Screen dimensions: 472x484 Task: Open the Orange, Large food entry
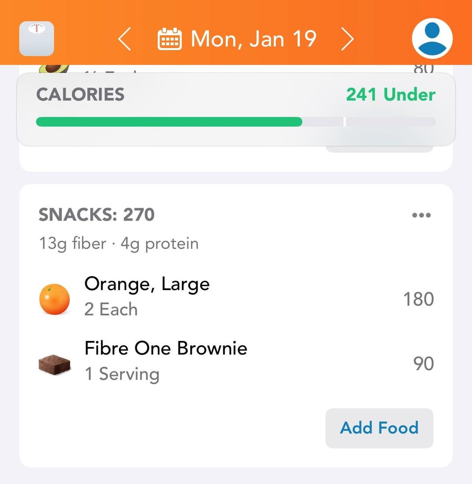click(x=147, y=284)
